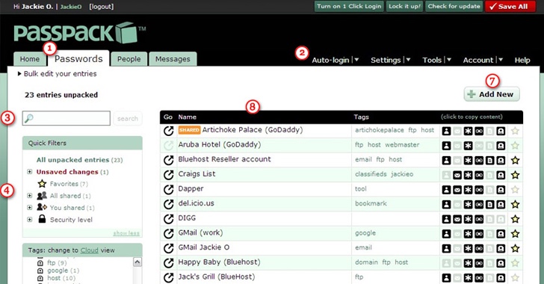
Task: Click the Go icon beside Dapper
Action: coord(169,190)
